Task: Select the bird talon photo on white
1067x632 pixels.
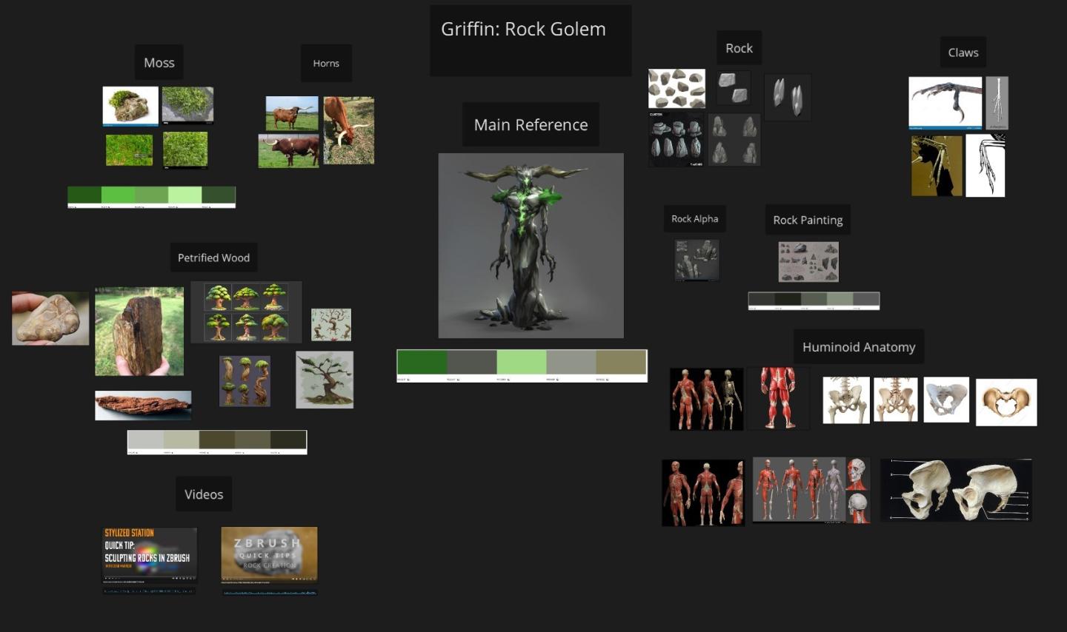Action: [945, 103]
